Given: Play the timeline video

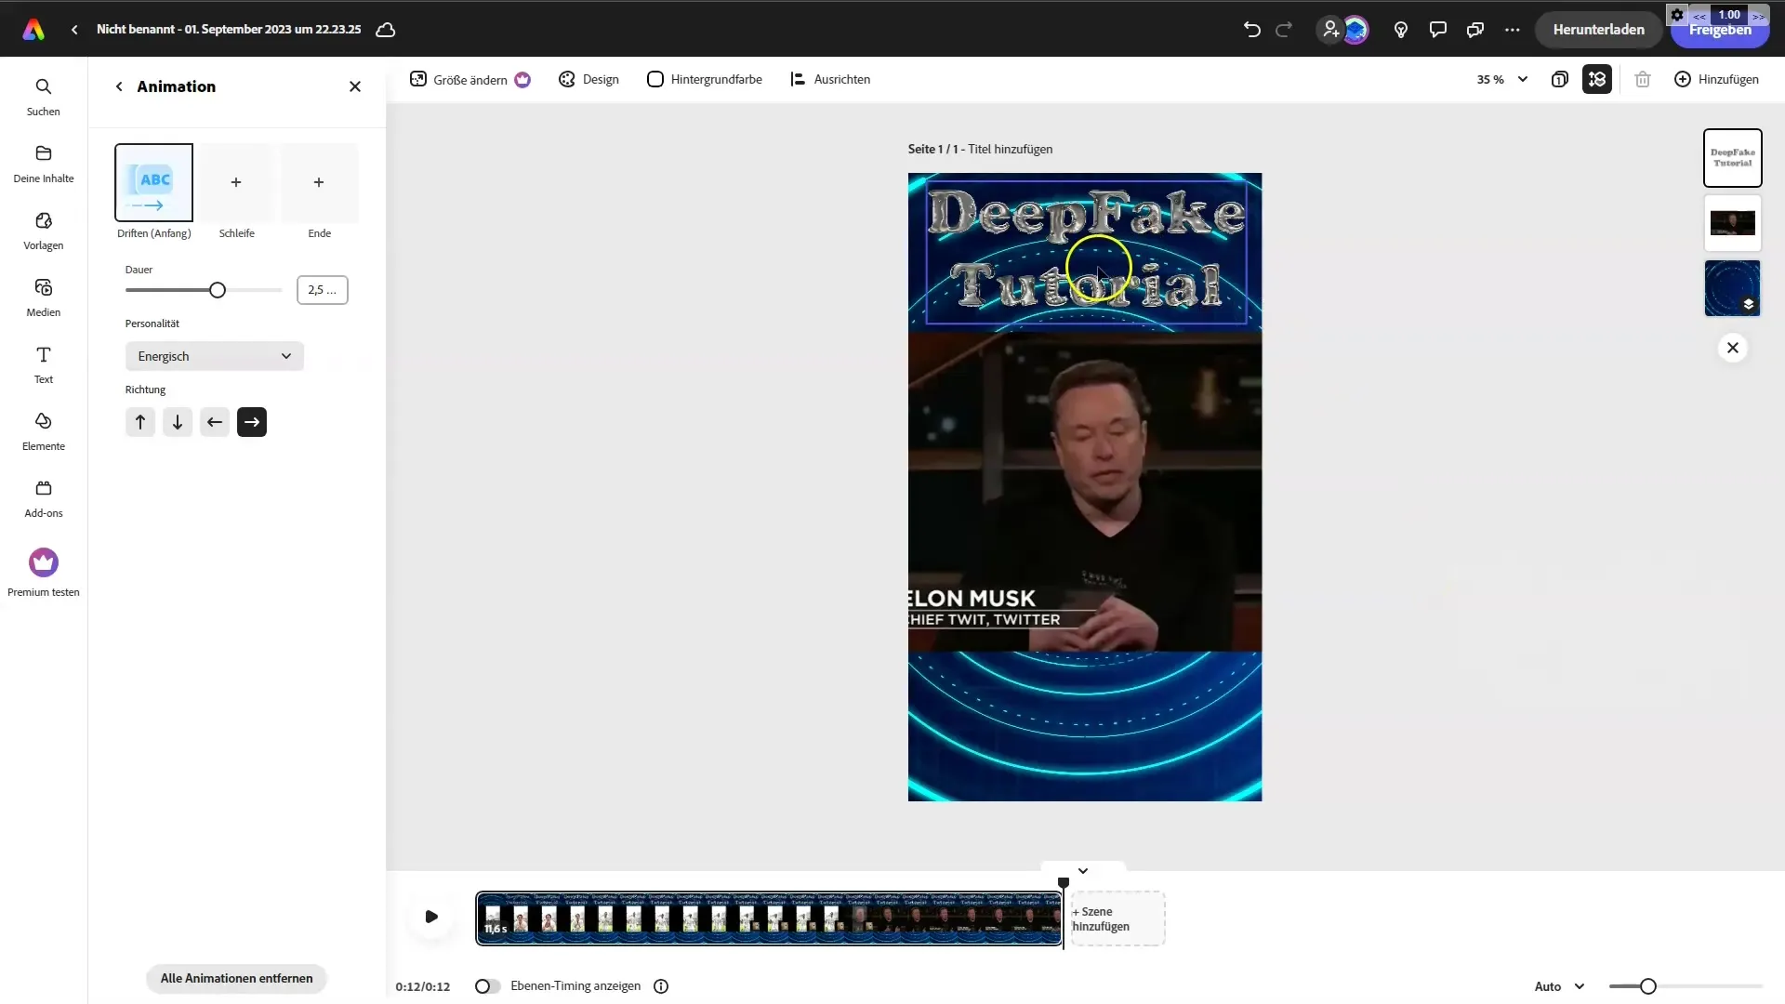Looking at the screenshot, I should [x=431, y=917].
